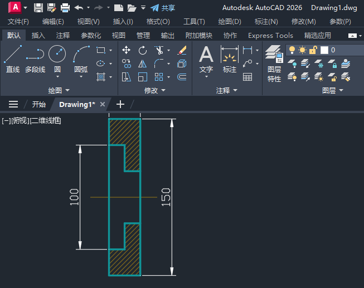
Task: Select the Offset tool
Action: [182, 77]
